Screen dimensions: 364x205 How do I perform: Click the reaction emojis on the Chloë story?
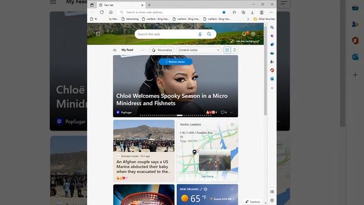click(211, 112)
